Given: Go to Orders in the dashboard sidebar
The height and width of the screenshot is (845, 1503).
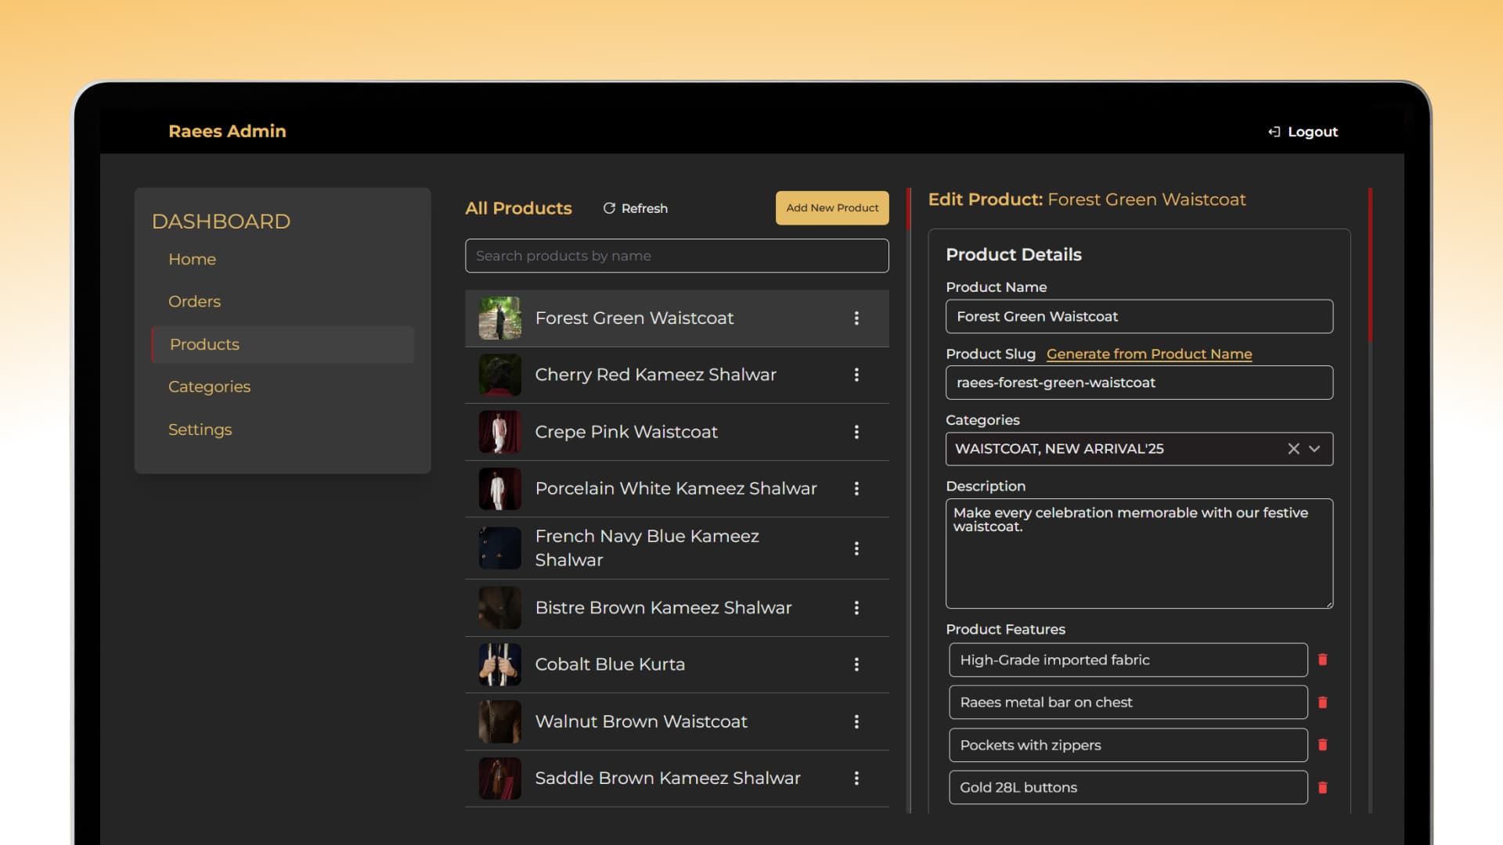Looking at the screenshot, I should [x=194, y=301].
